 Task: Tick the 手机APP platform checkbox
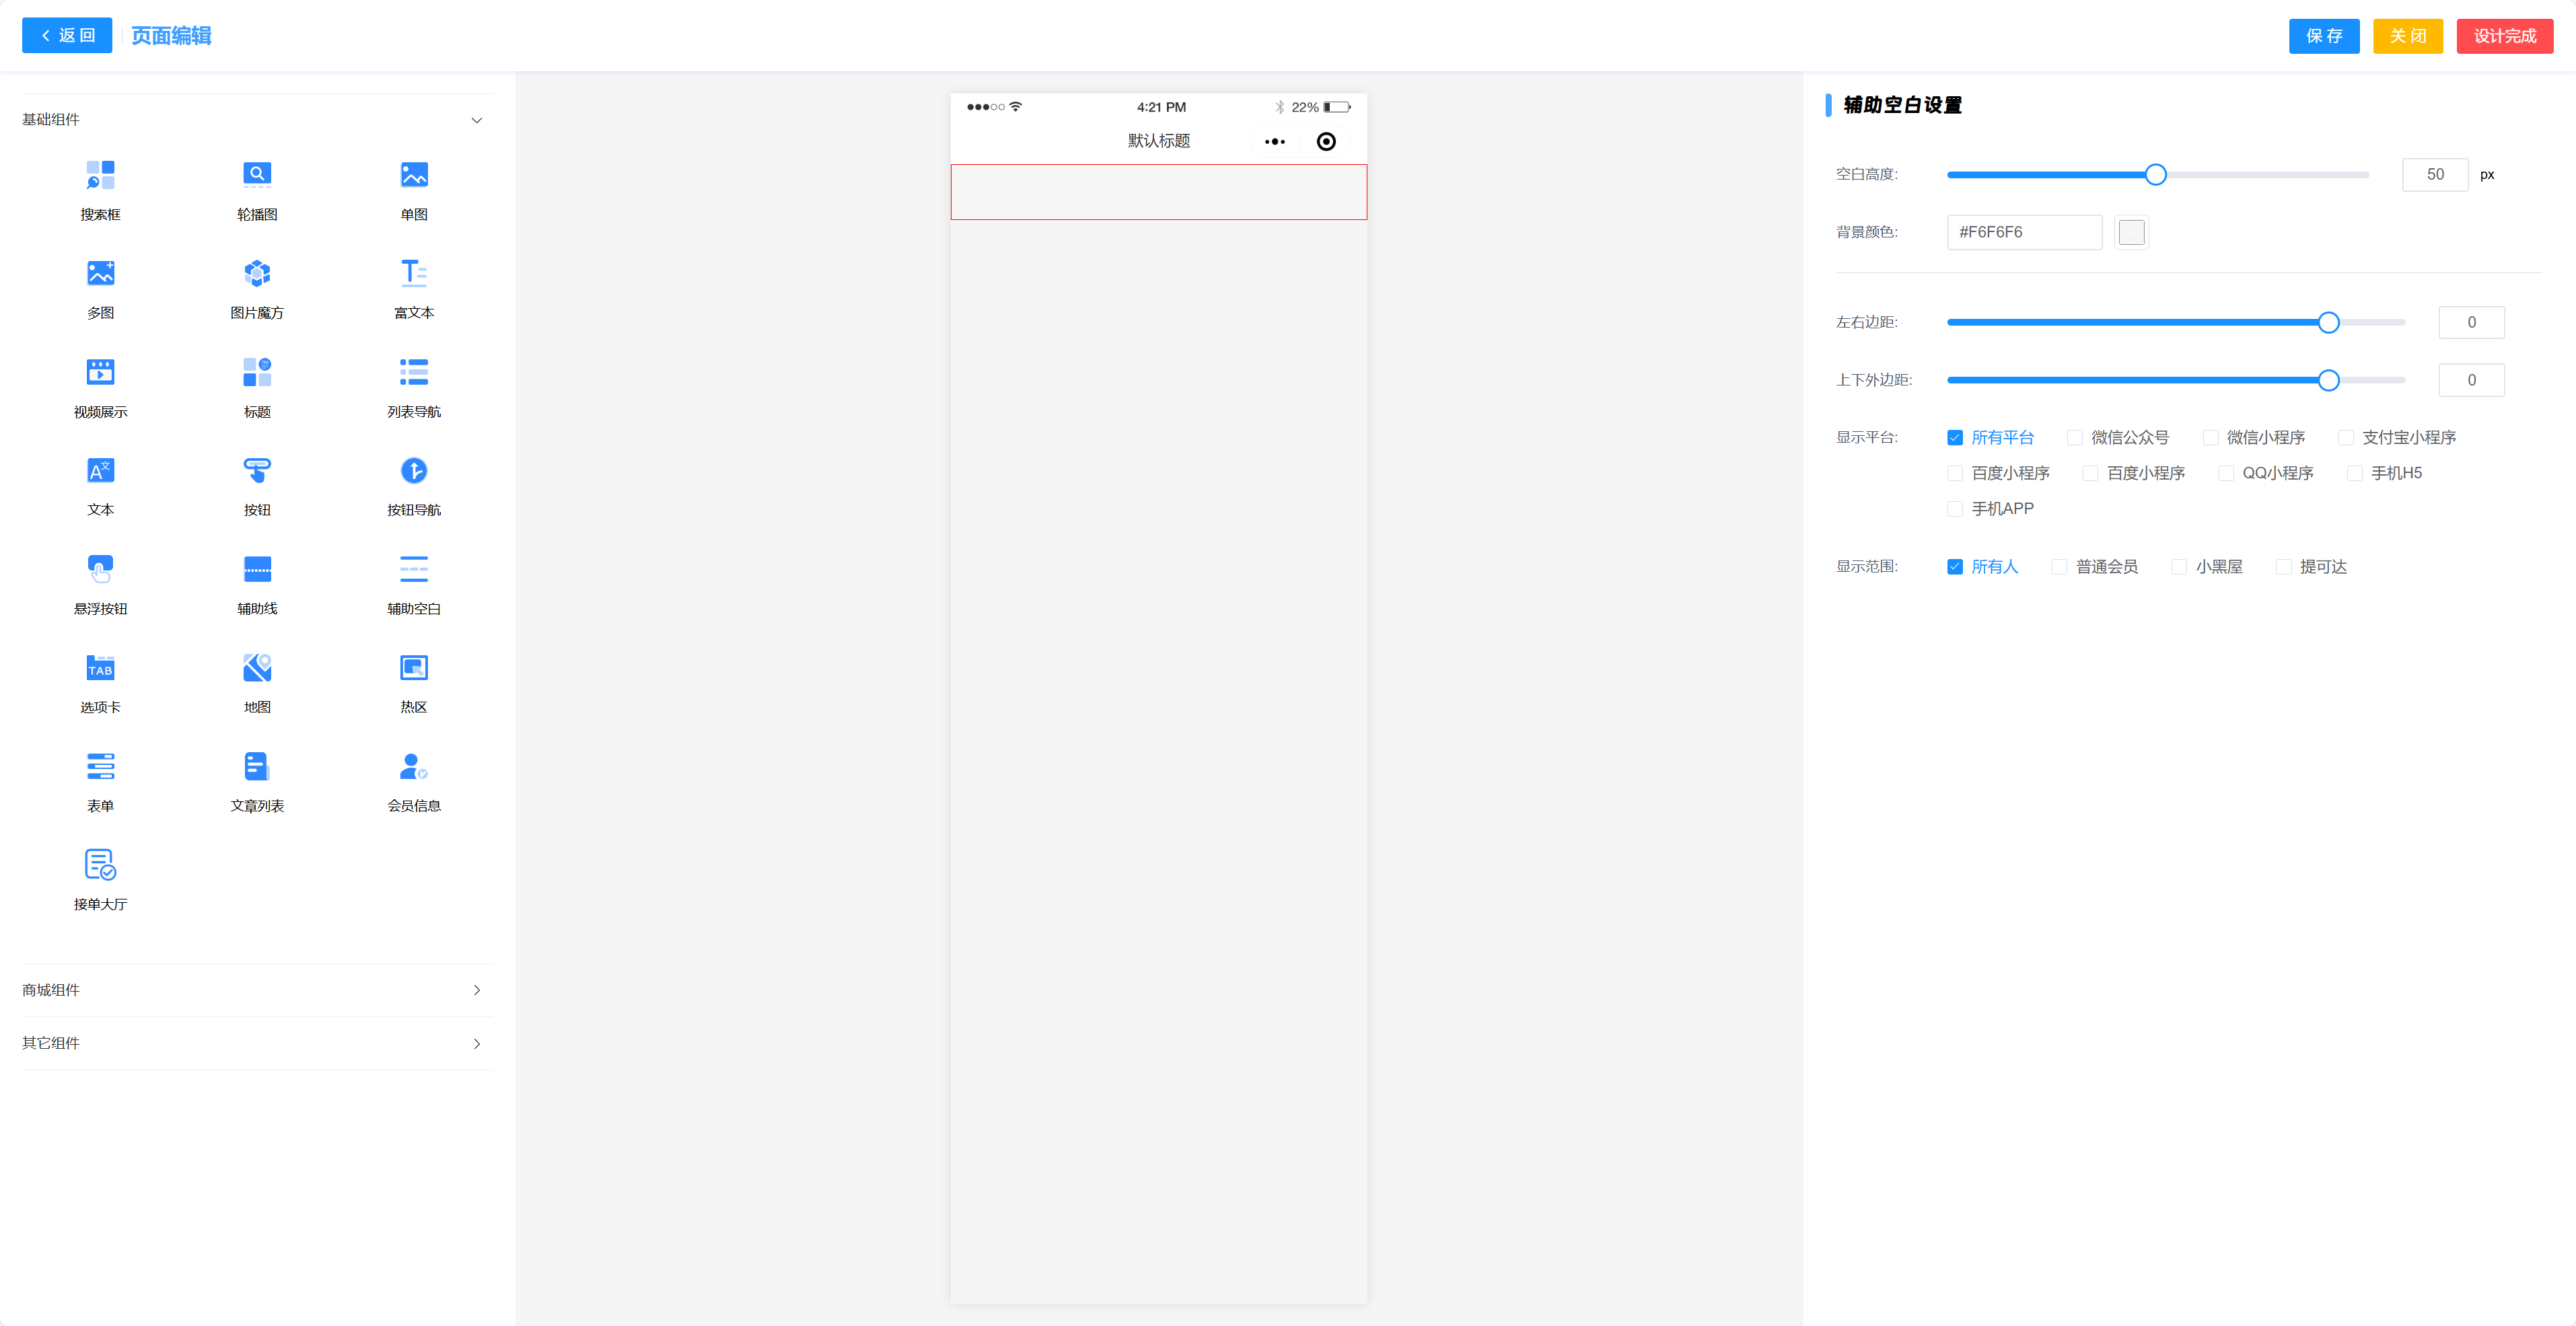1955,509
